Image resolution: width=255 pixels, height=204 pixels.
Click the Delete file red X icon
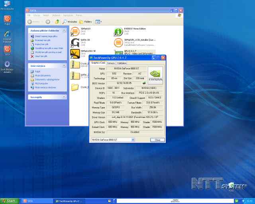click(32, 56)
